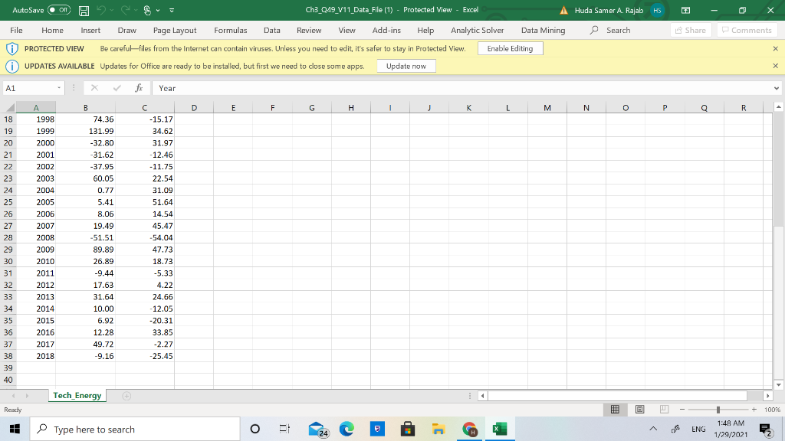785x441 pixels.
Task: Click the Update now button
Action: [x=406, y=65]
